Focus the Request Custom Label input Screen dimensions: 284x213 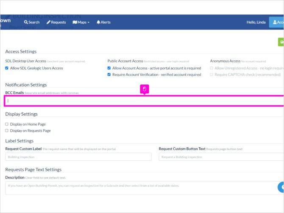(x=78, y=157)
